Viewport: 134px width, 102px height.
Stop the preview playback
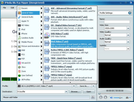coord(106,97)
